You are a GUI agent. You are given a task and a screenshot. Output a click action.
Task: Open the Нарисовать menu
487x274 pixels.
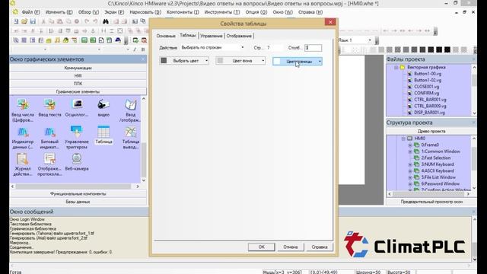coord(145,12)
